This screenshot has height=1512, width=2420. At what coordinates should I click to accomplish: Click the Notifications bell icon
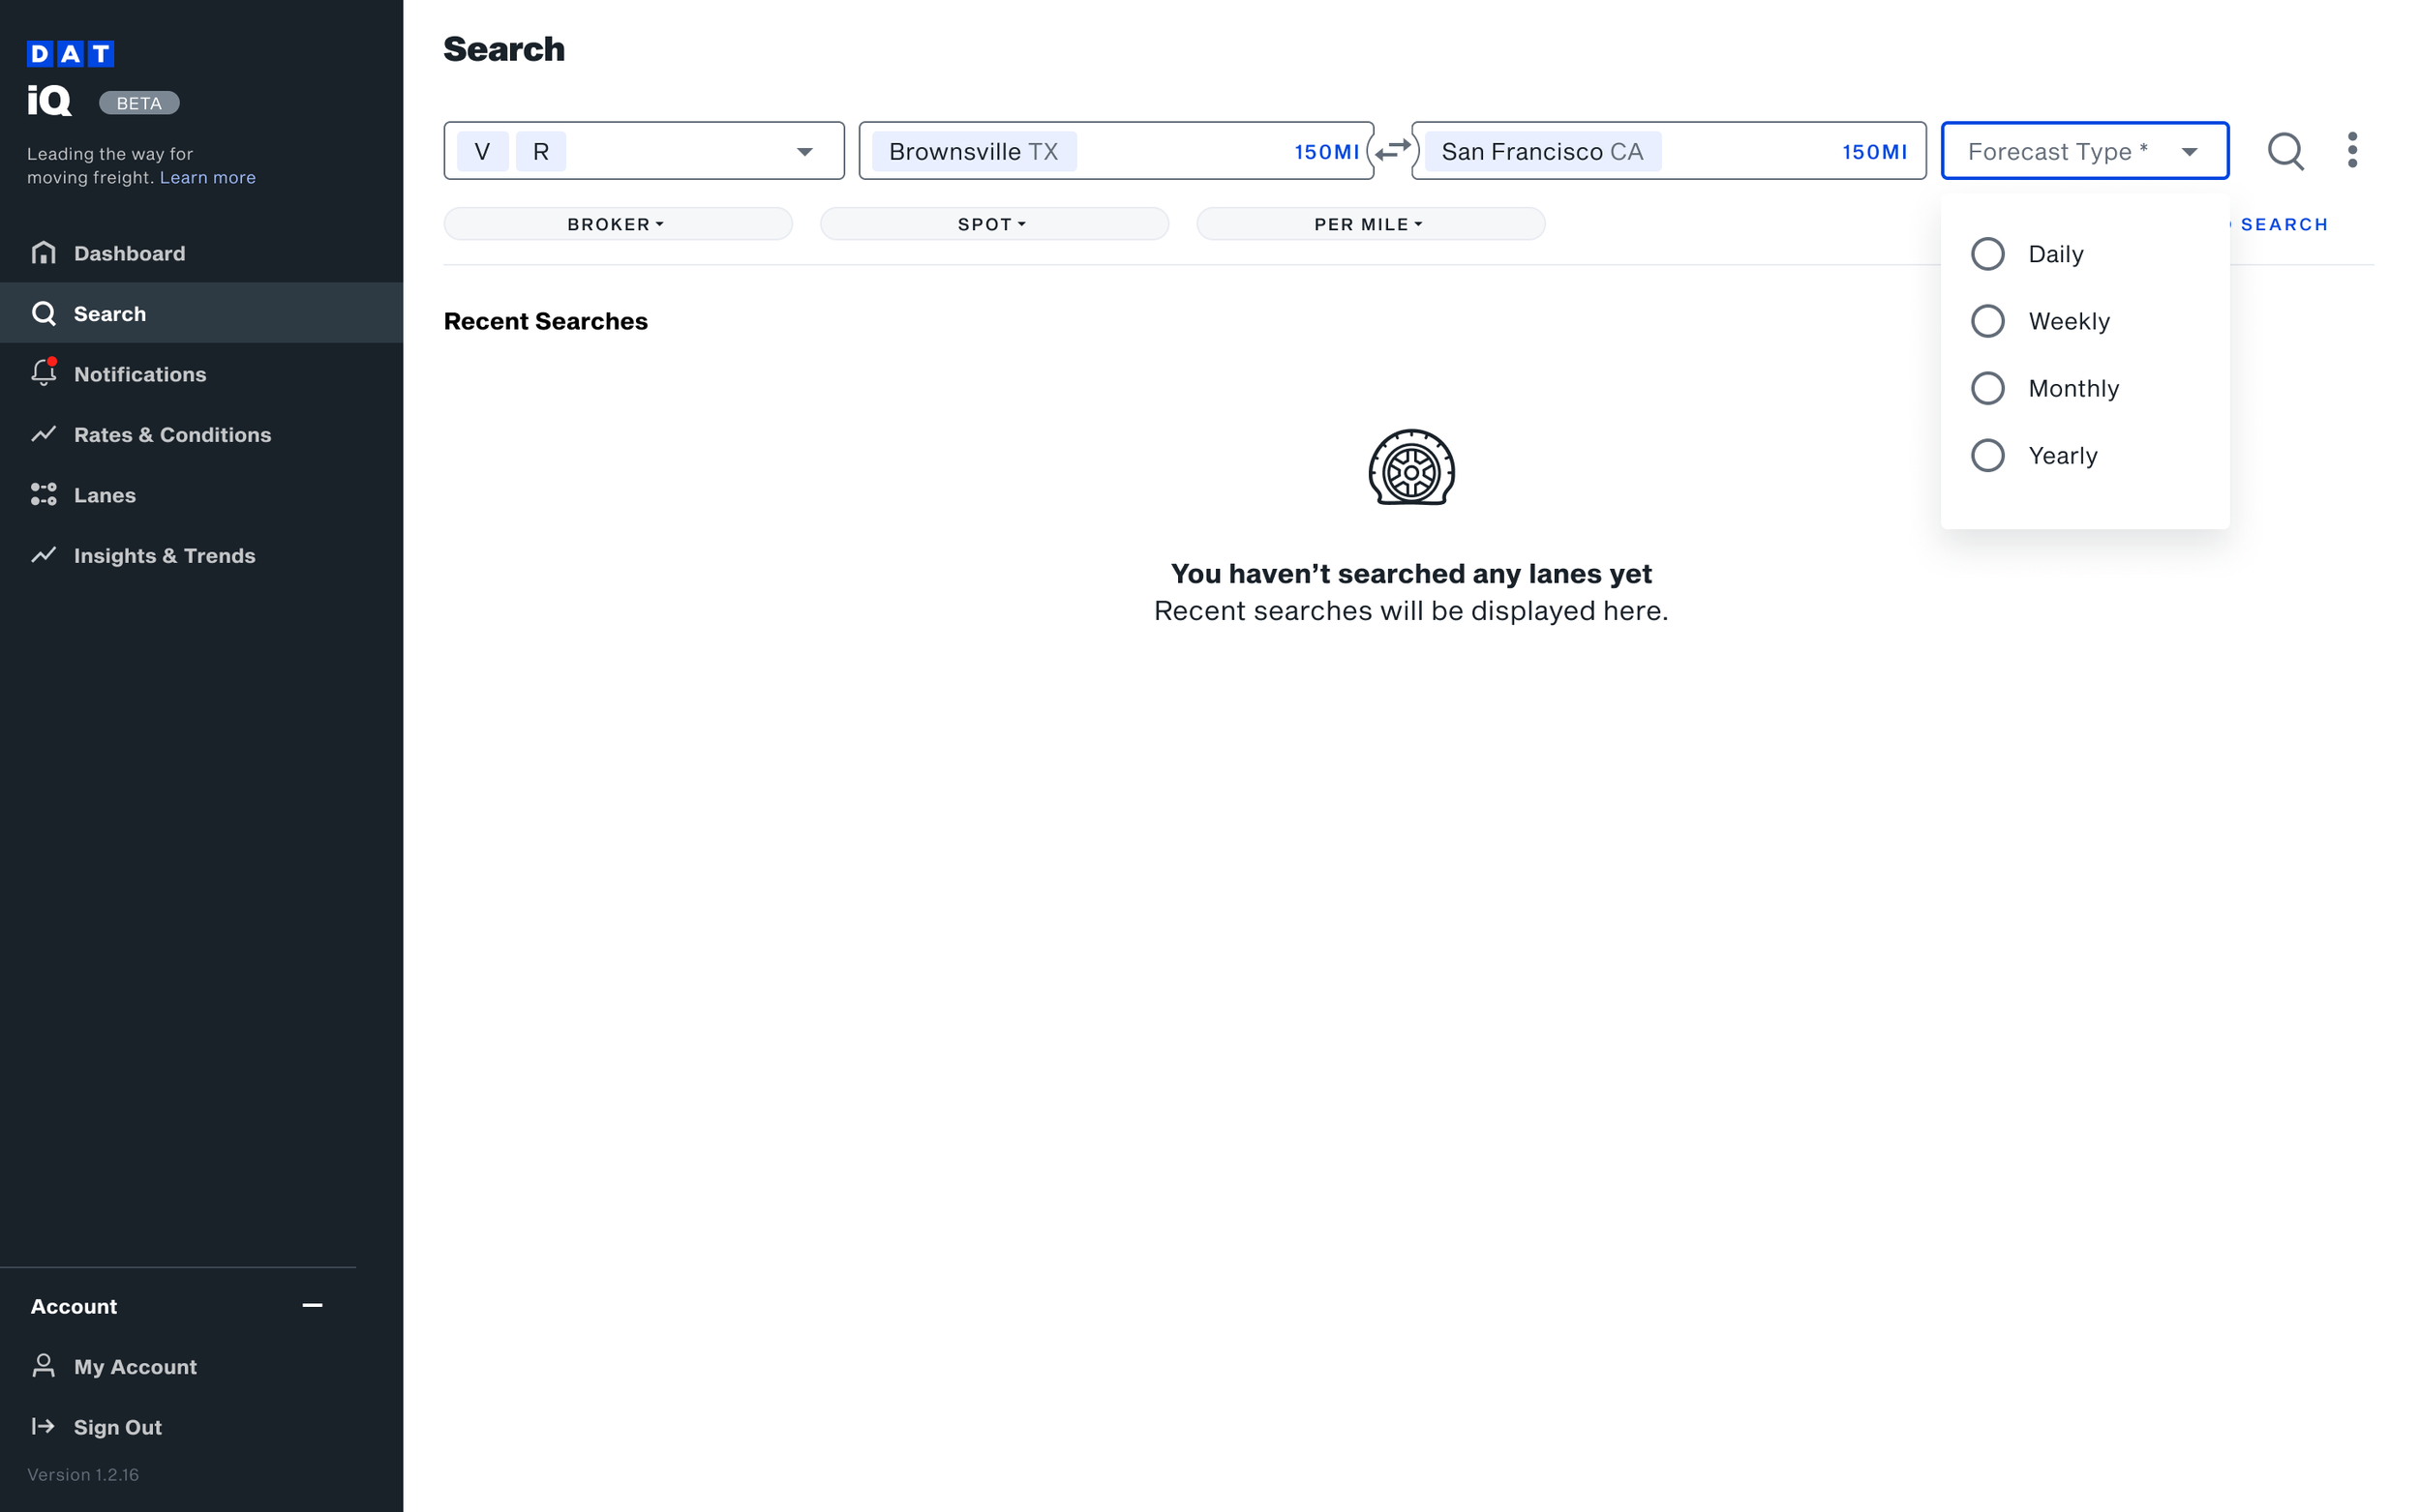coord(43,373)
